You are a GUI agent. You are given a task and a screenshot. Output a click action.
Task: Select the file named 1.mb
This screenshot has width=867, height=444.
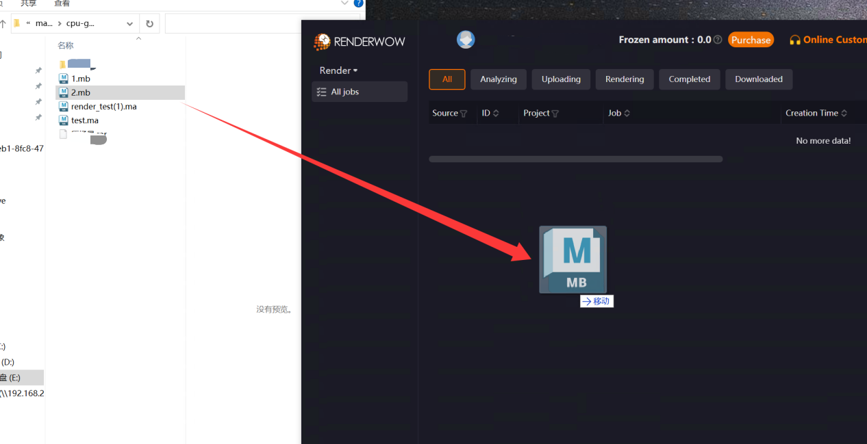pos(81,79)
